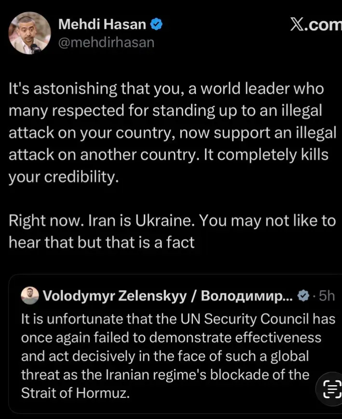The width and height of the screenshot is (342, 419).
Task: Click verified badge next to Zelenskyy's name
Action: [303, 296]
